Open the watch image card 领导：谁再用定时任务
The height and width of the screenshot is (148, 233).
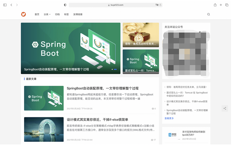pyautogui.click(x=141, y=35)
